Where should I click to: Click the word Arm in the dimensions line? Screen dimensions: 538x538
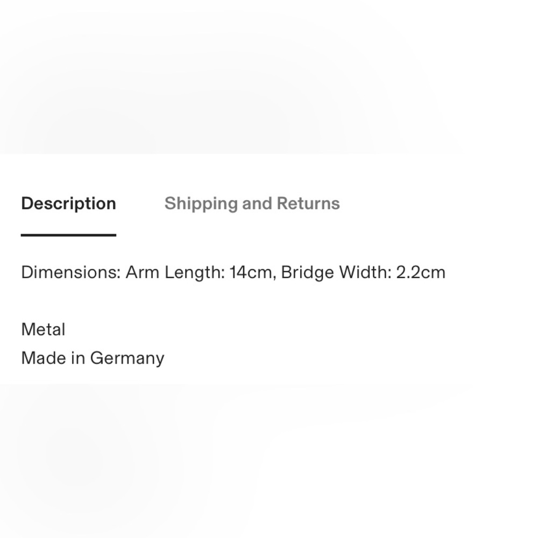click(143, 272)
